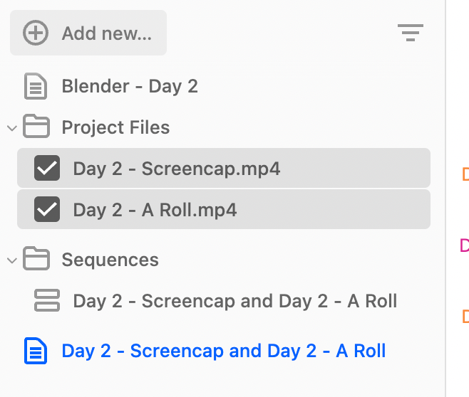Click the Project Files folder icon

point(36,126)
